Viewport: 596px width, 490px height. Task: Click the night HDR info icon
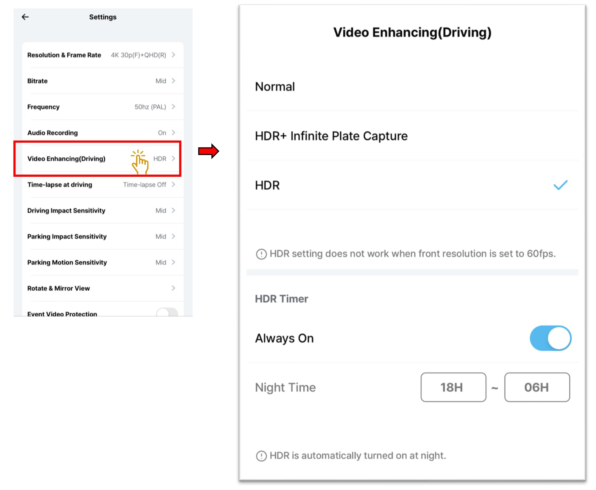pyautogui.click(x=261, y=456)
